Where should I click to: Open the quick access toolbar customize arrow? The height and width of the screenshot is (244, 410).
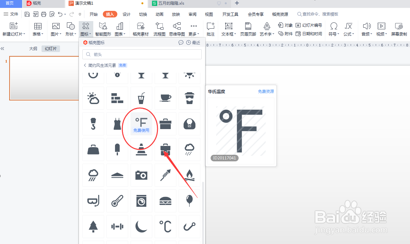(x=80, y=14)
